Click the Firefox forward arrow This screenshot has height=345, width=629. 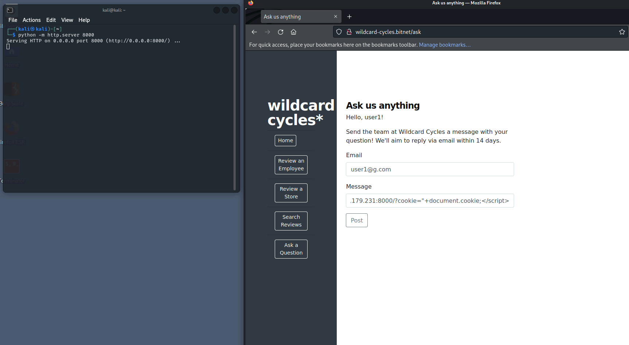[267, 32]
